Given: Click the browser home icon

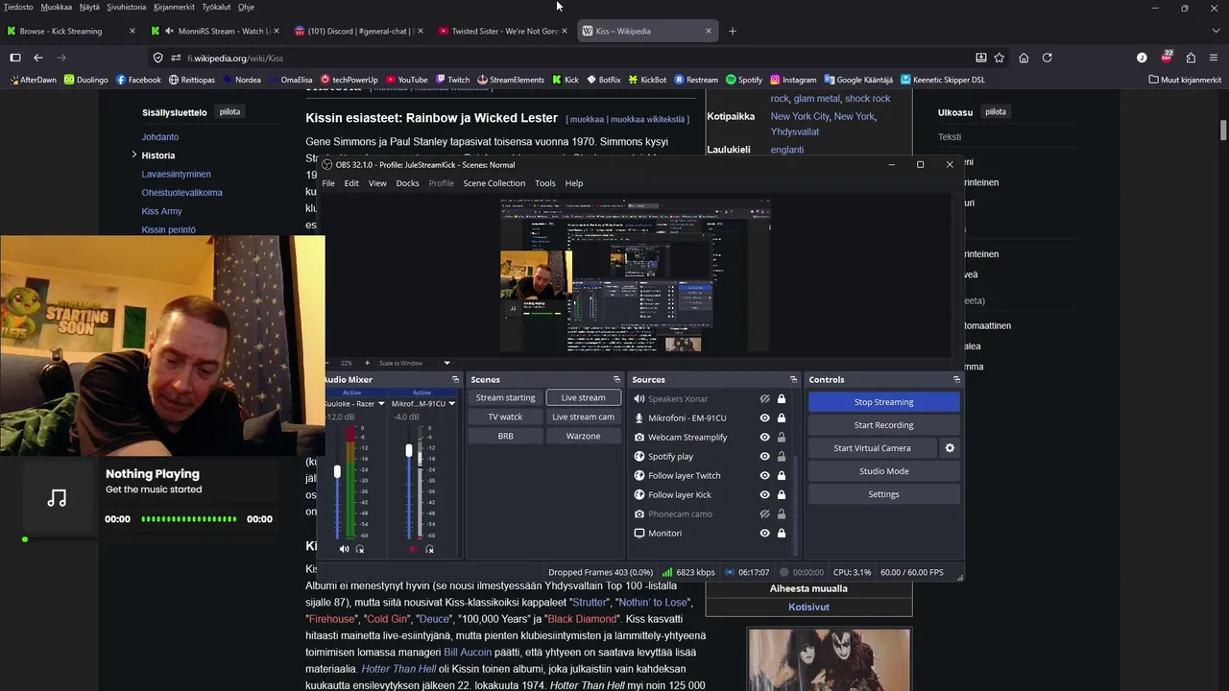Looking at the screenshot, I should (1024, 58).
